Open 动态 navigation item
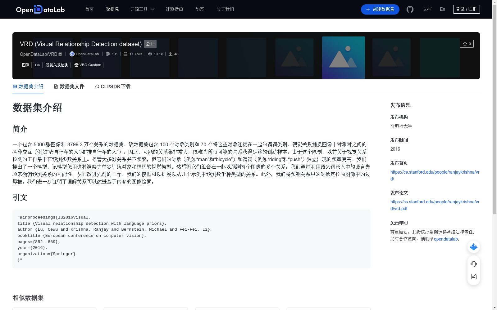This screenshot has width=497, height=310. coord(200,9)
